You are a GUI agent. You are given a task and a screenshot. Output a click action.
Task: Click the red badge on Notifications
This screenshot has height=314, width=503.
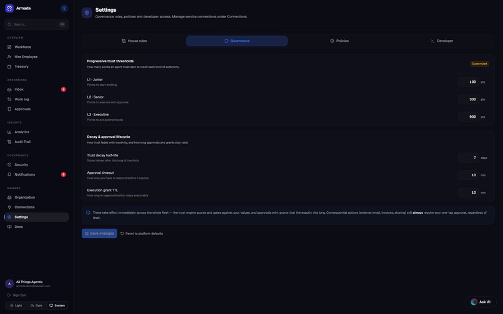tap(64, 174)
